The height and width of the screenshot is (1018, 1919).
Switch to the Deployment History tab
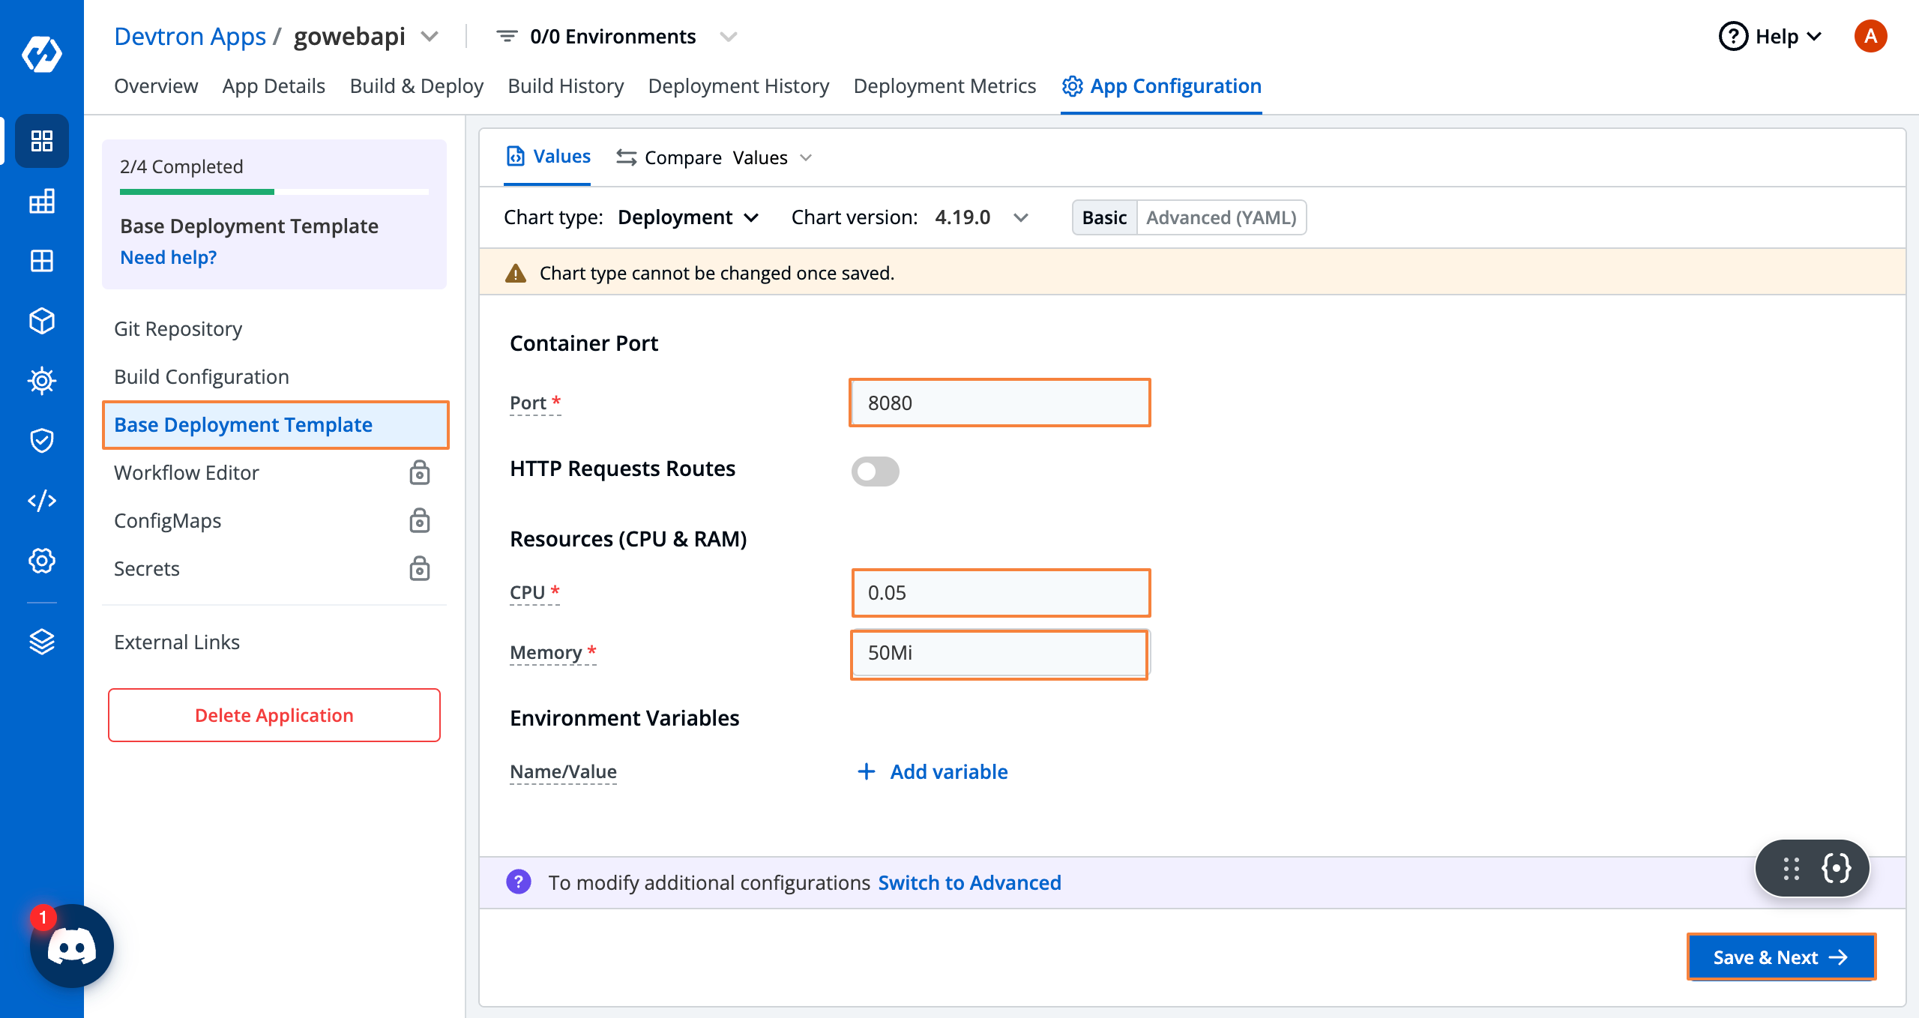coord(738,86)
